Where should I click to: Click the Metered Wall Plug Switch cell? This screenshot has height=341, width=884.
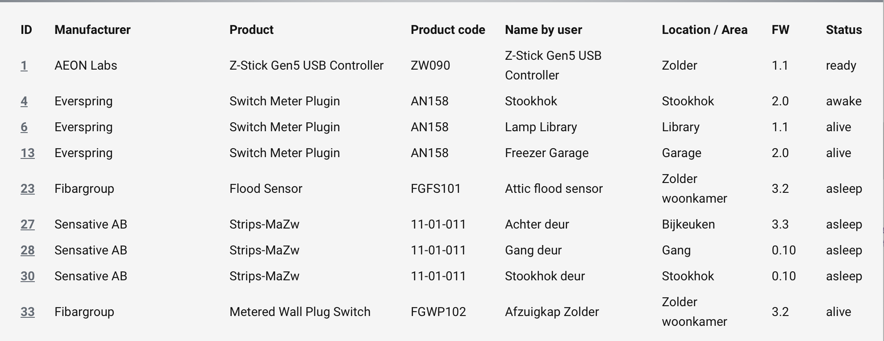pos(300,312)
